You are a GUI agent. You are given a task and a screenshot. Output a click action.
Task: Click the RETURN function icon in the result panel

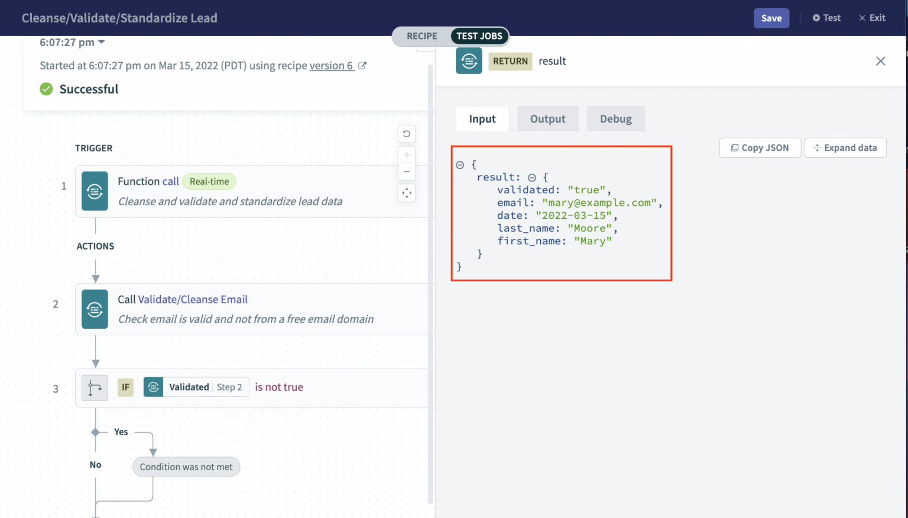pos(469,61)
